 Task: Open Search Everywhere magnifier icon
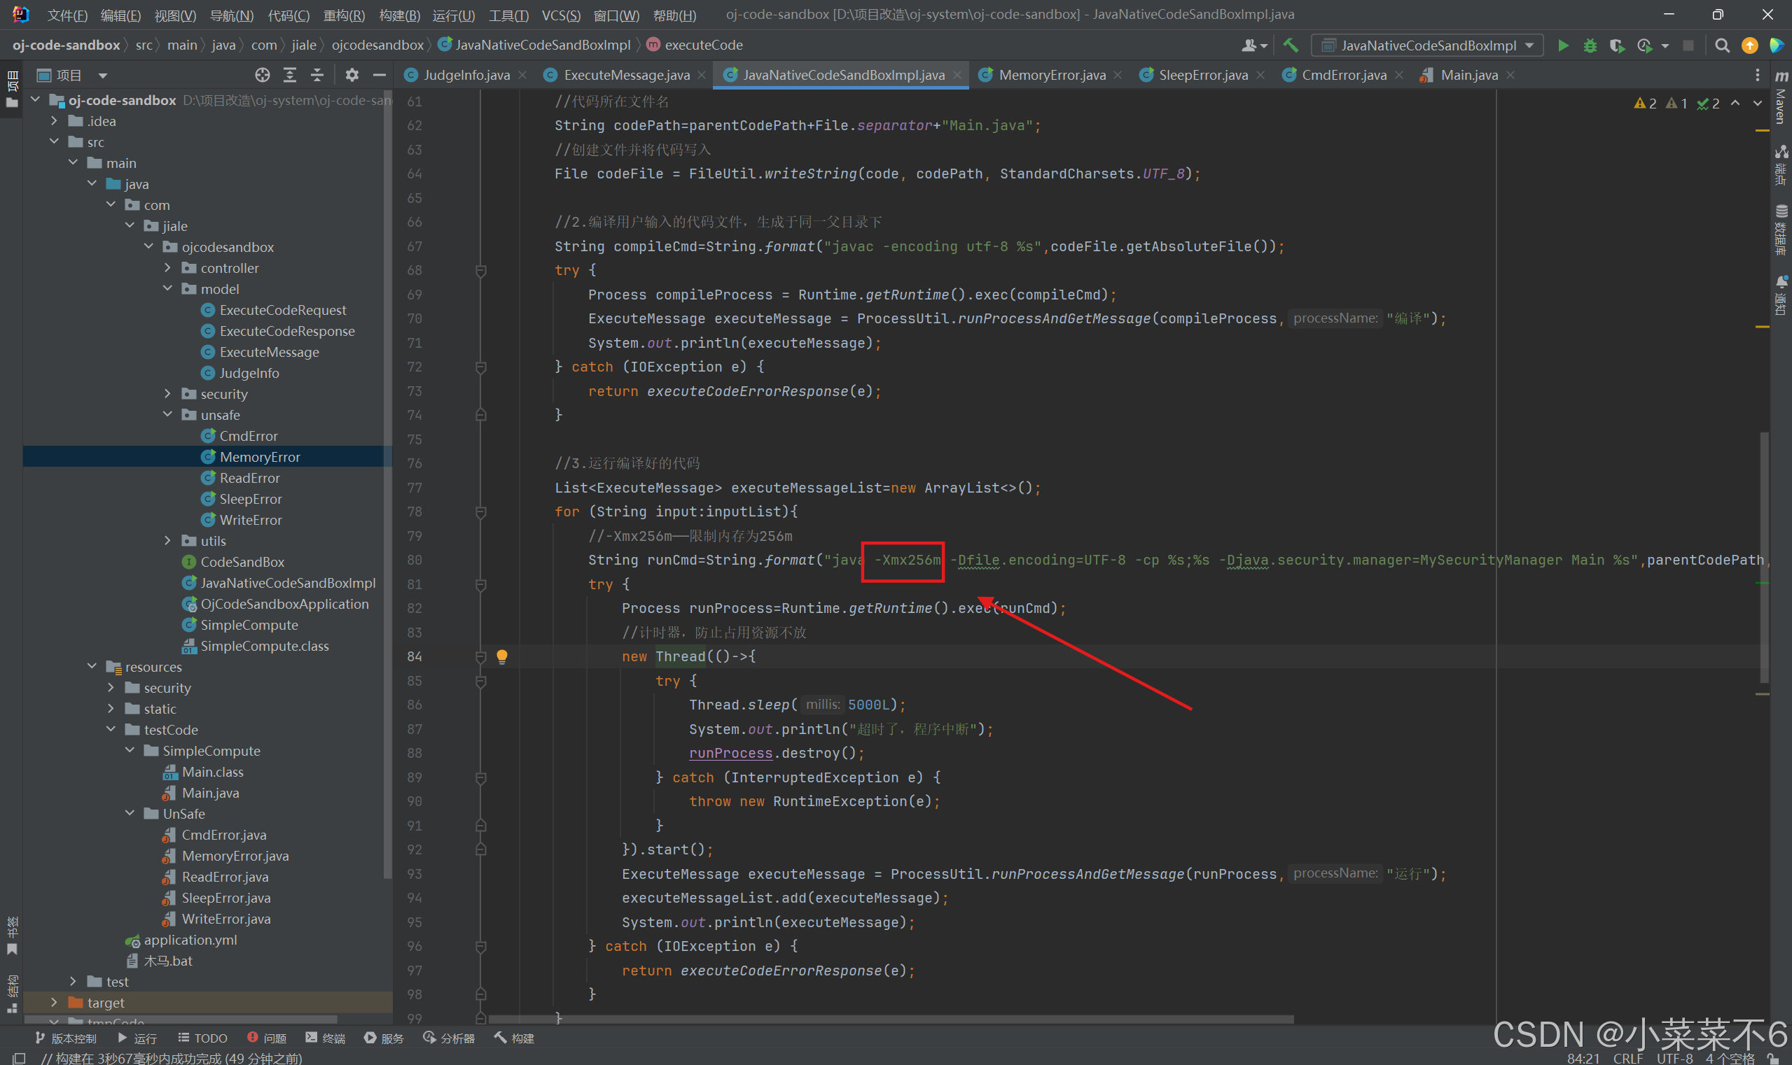1721,45
